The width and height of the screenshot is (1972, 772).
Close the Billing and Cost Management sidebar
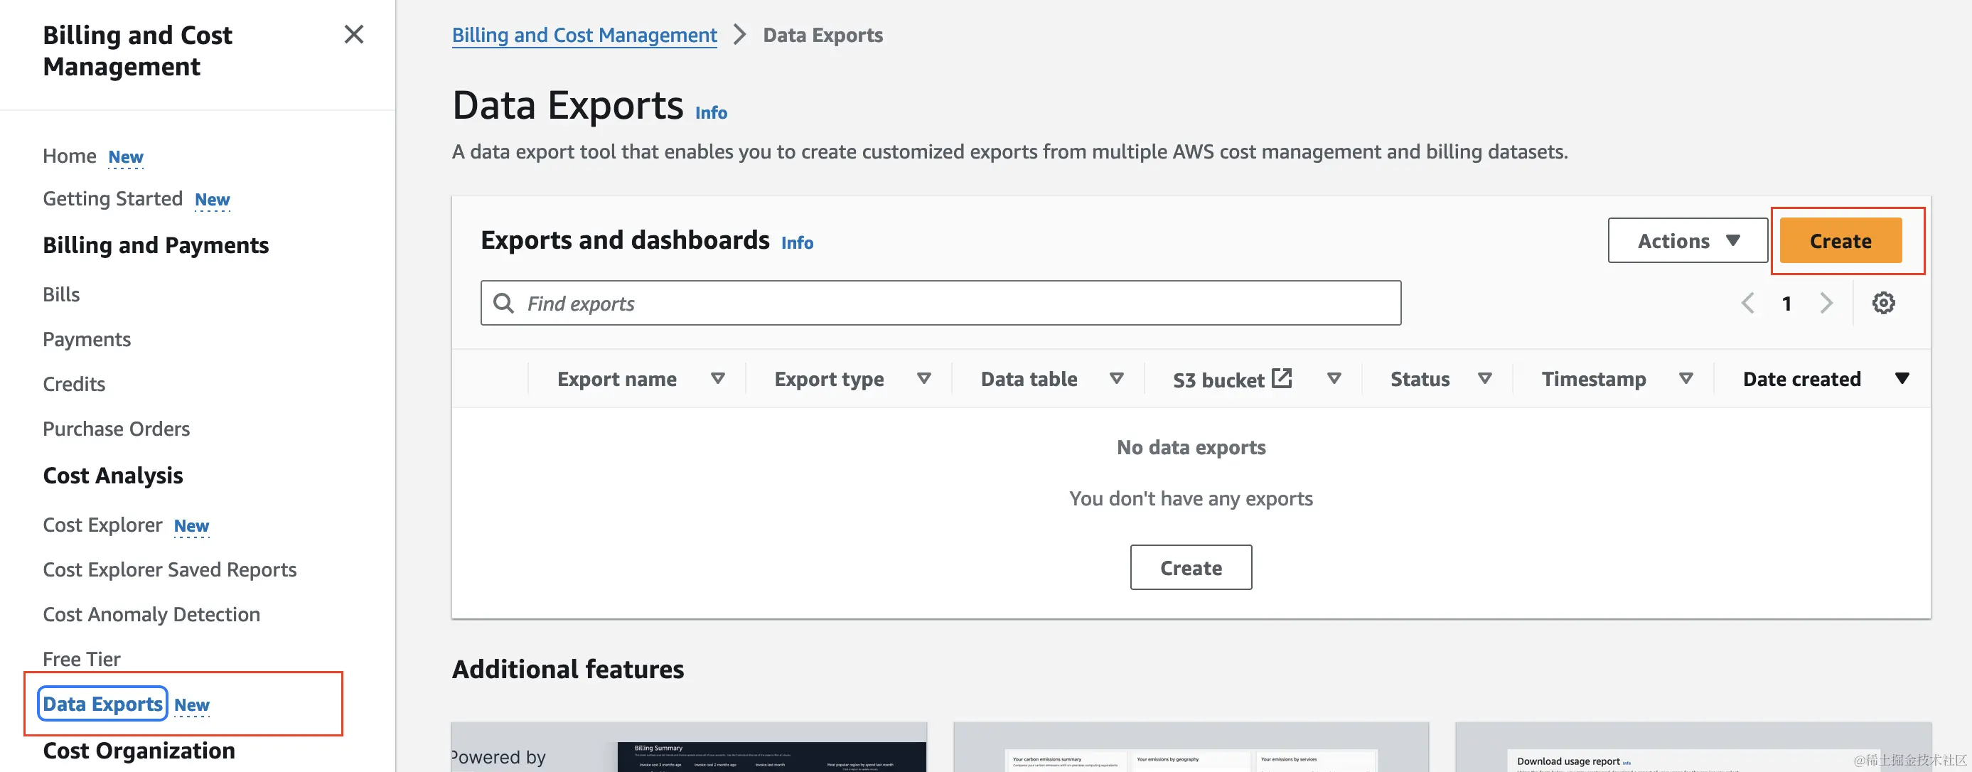click(354, 34)
